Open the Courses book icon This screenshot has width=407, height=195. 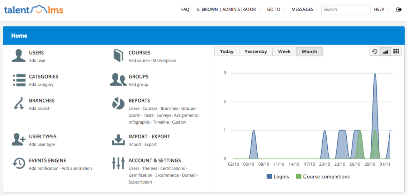pyautogui.click(x=118, y=56)
